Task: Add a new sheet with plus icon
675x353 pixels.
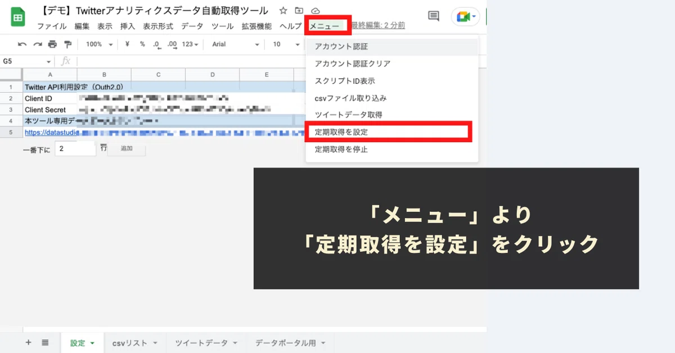Action: pos(28,342)
